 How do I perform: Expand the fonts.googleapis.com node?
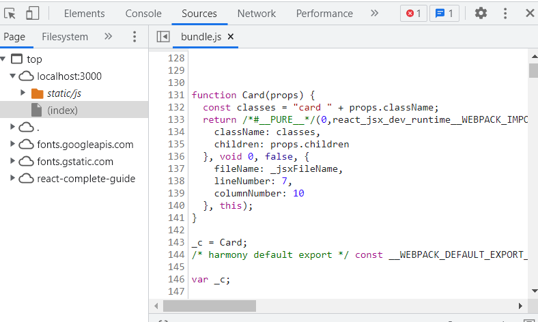pyautogui.click(x=13, y=144)
